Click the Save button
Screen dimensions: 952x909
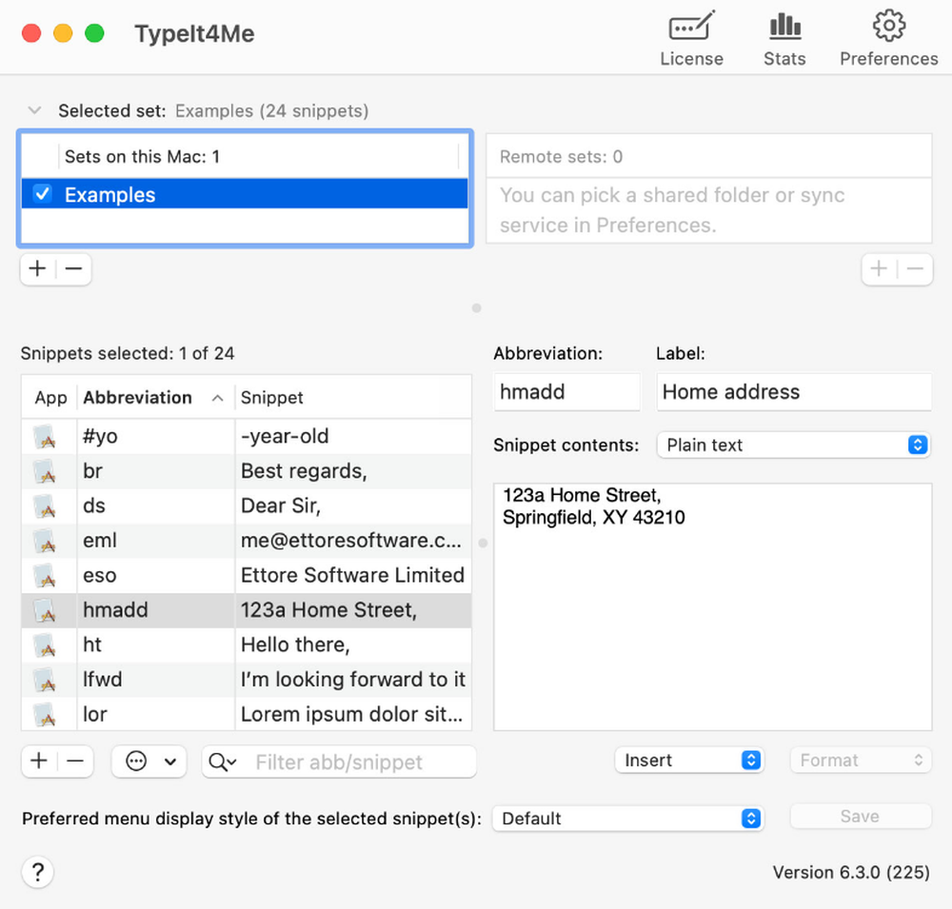pyautogui.click(x=861, y=816)
